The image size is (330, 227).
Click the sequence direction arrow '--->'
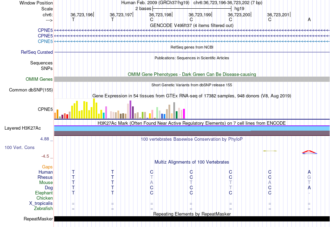pyautogui.click(x=49, y=20)
